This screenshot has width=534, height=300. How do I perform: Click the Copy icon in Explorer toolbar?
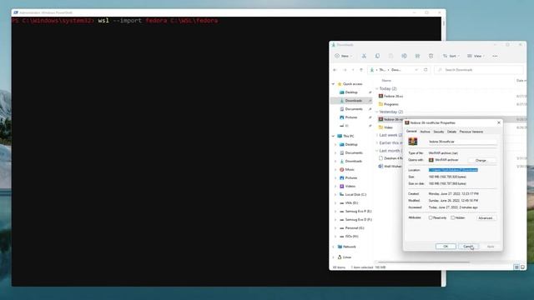(x=377, y=56)
